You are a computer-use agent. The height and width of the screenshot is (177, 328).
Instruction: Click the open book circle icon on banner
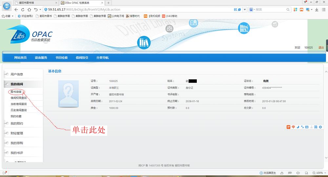point(194,23)
